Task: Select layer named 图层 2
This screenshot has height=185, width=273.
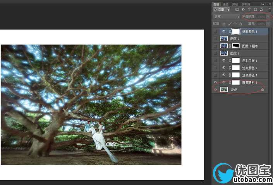Action: point(235,39)
